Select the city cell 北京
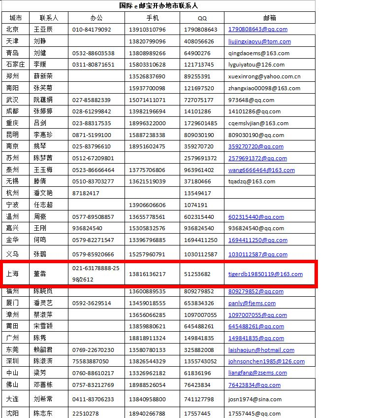The image size is (378, 418). pos(12,29)
